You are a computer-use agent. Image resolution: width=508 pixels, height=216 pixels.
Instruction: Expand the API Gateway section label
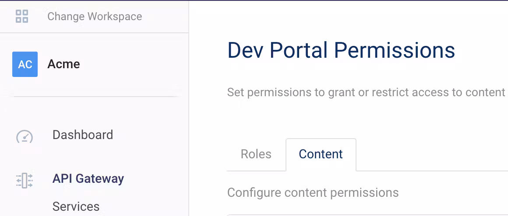point(88,179)
